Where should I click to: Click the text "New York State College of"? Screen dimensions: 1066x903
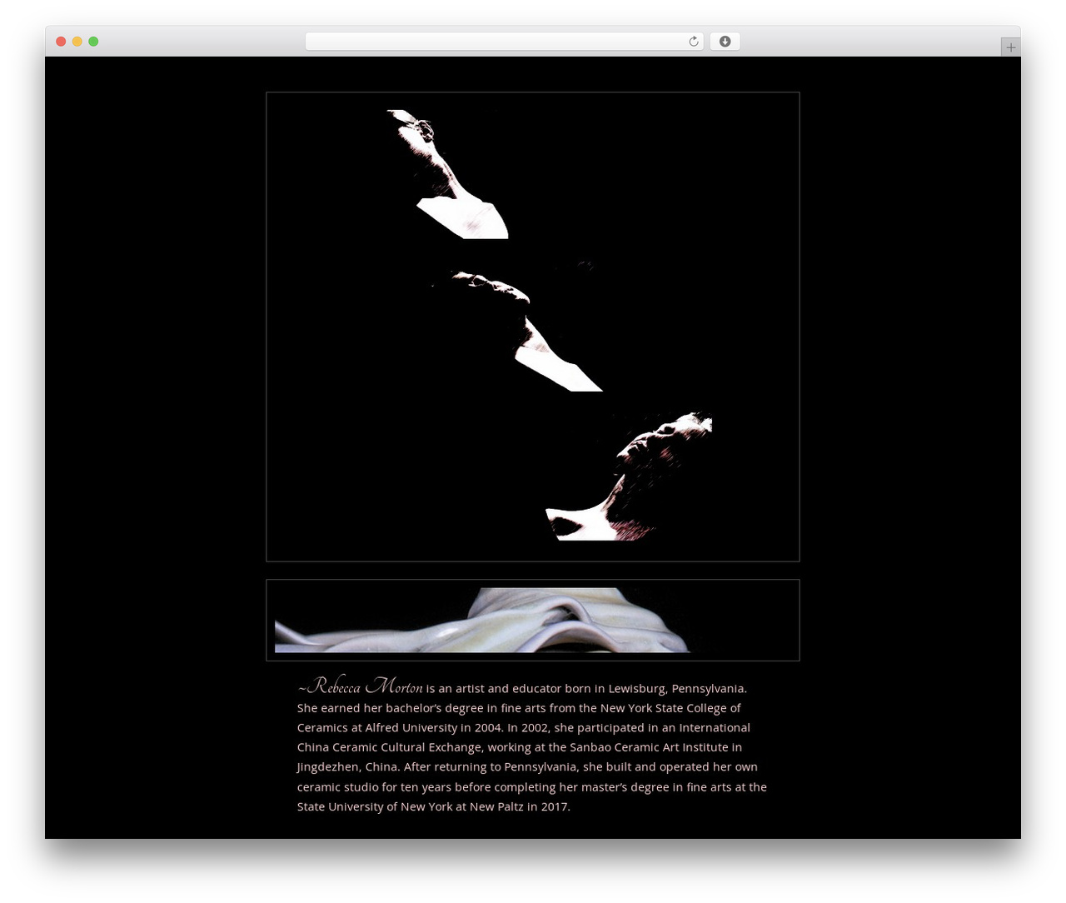tap(670, 708)
